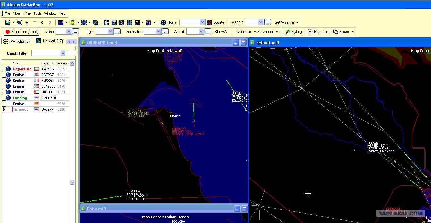
Task: Sort list by Status column header
Action: tap(18, 63)
